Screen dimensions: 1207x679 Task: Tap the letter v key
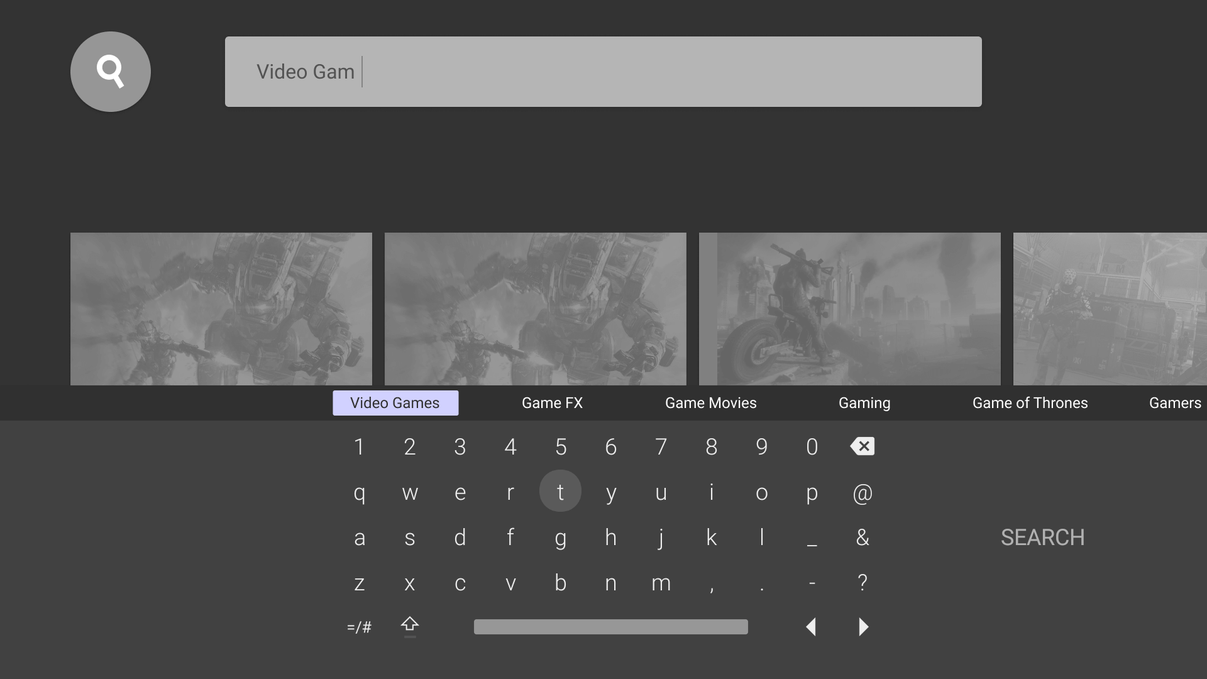[510, 583]
